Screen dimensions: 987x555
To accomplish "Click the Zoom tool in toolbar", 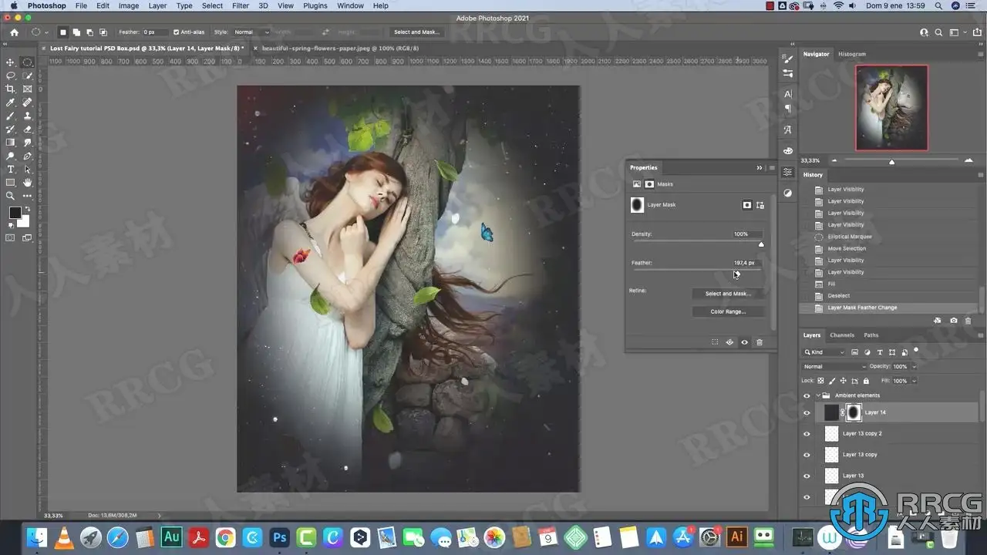I will (10, 196).
